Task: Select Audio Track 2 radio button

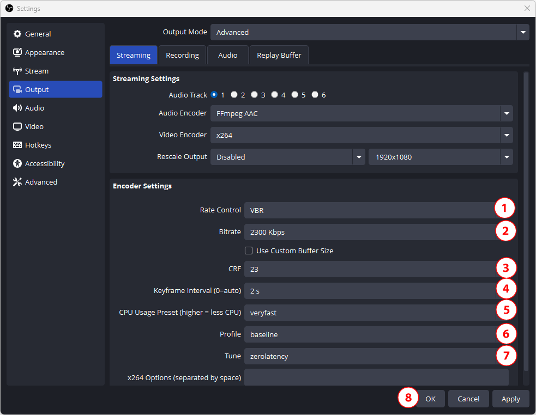Action: (234, 95)
